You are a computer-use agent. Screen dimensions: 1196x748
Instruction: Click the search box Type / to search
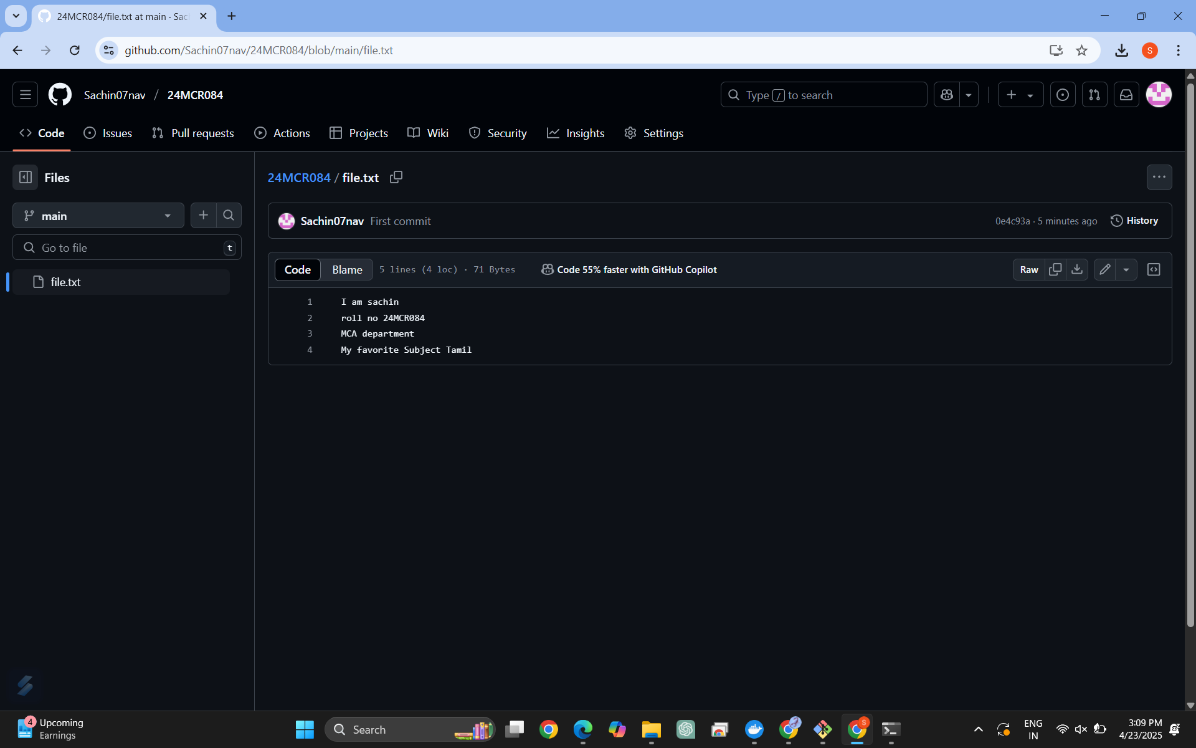(x=823, y=95)
